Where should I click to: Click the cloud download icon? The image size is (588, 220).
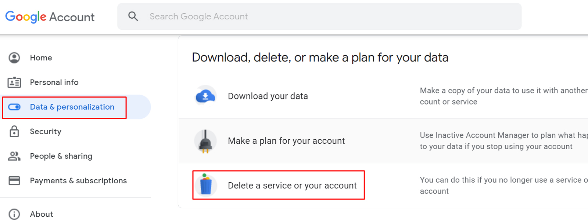coord(205,96)
